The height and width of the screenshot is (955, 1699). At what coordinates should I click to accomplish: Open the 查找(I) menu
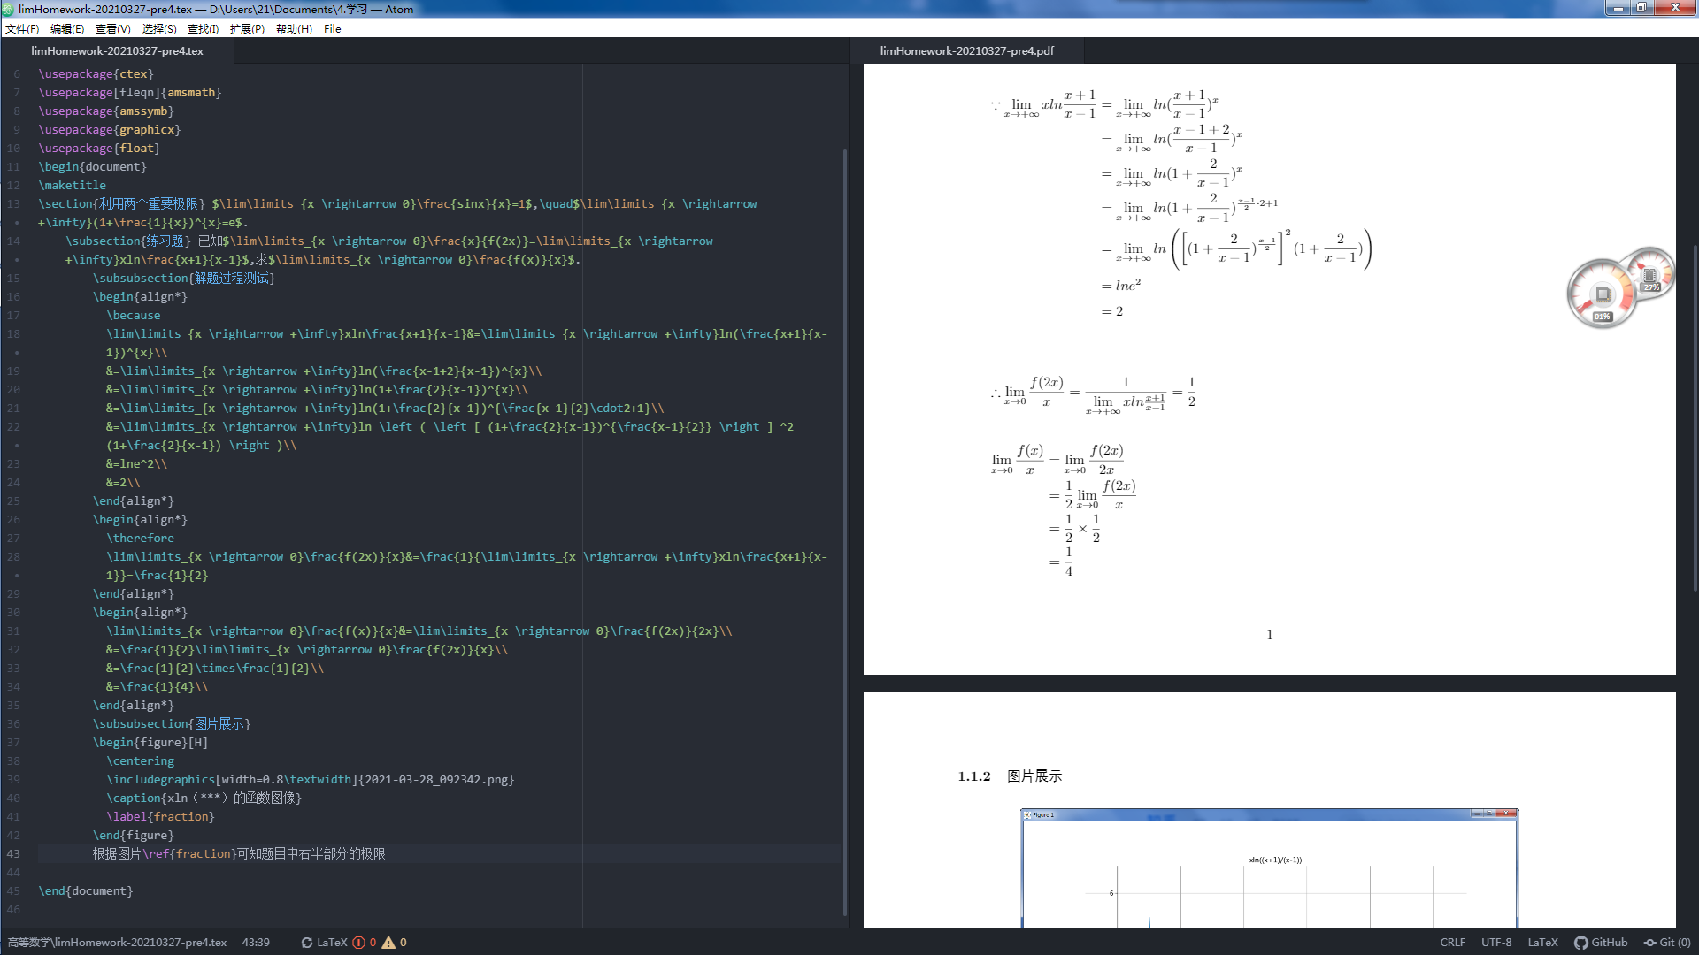coord(203,29)
